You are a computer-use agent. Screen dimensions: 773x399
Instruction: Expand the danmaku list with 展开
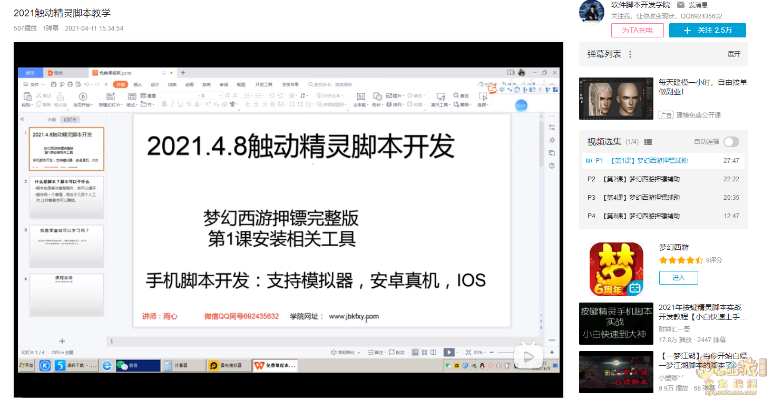[733, 54]
